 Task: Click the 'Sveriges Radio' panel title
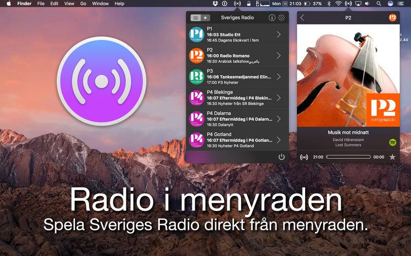point(237,17)
